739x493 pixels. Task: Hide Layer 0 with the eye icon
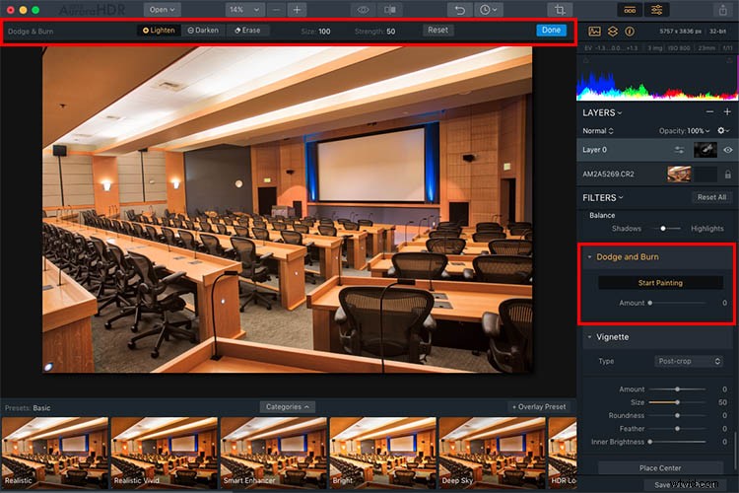click(728, 150)
